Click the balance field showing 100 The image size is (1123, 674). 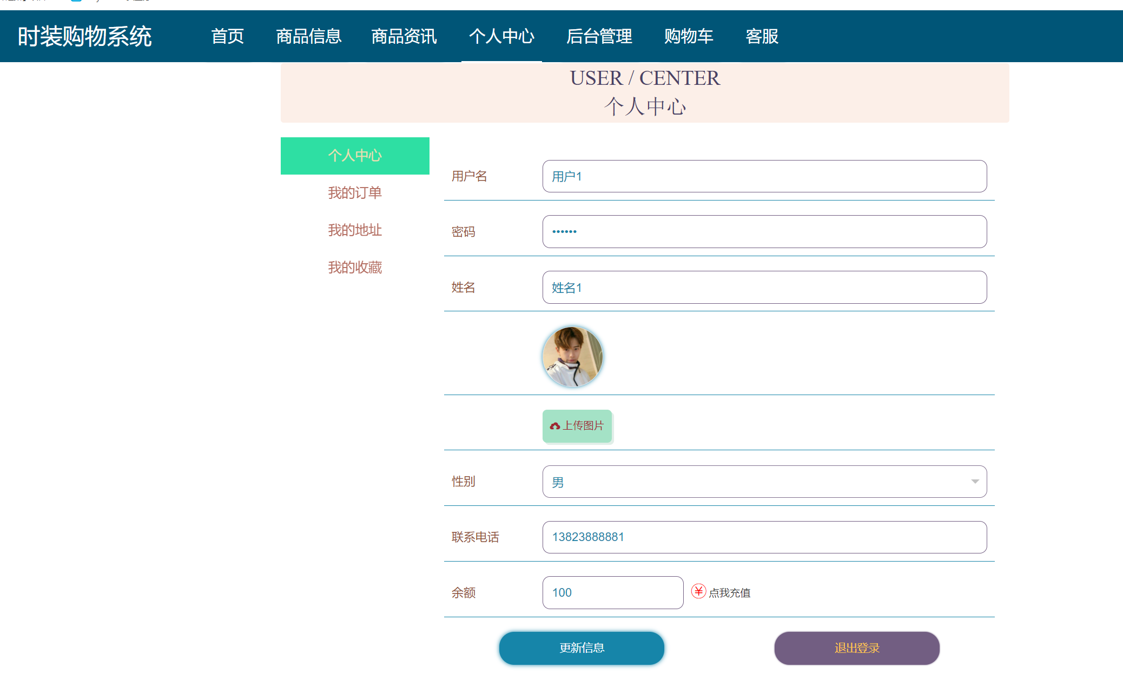[612, 592]
